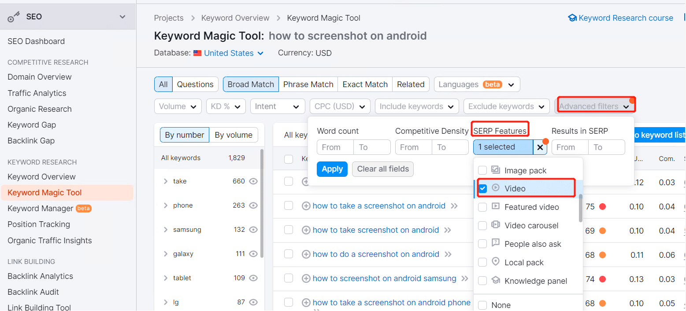Click the graduation cap Keyword Research course icon
Screen dimensions: 686x311
coord(572,18)
